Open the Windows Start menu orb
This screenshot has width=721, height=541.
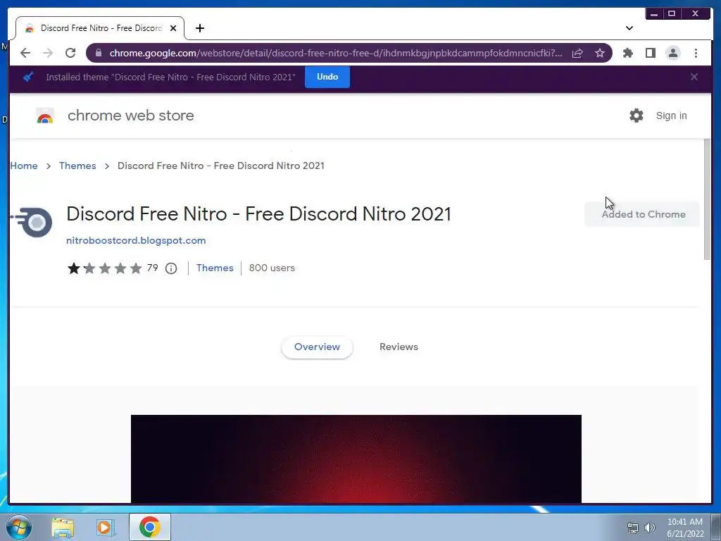pos(19,527)
